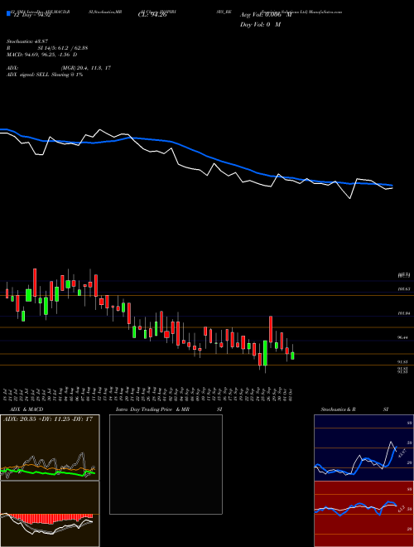Open the ADX indicator chart panel

point(50,448)
